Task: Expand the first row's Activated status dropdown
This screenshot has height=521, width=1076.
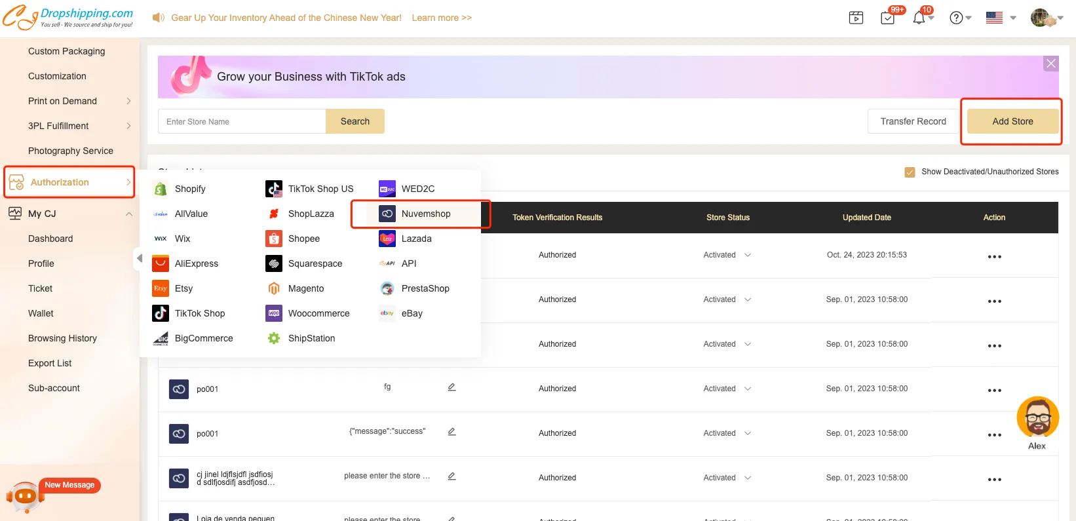Action: click(x=748, y=255)
